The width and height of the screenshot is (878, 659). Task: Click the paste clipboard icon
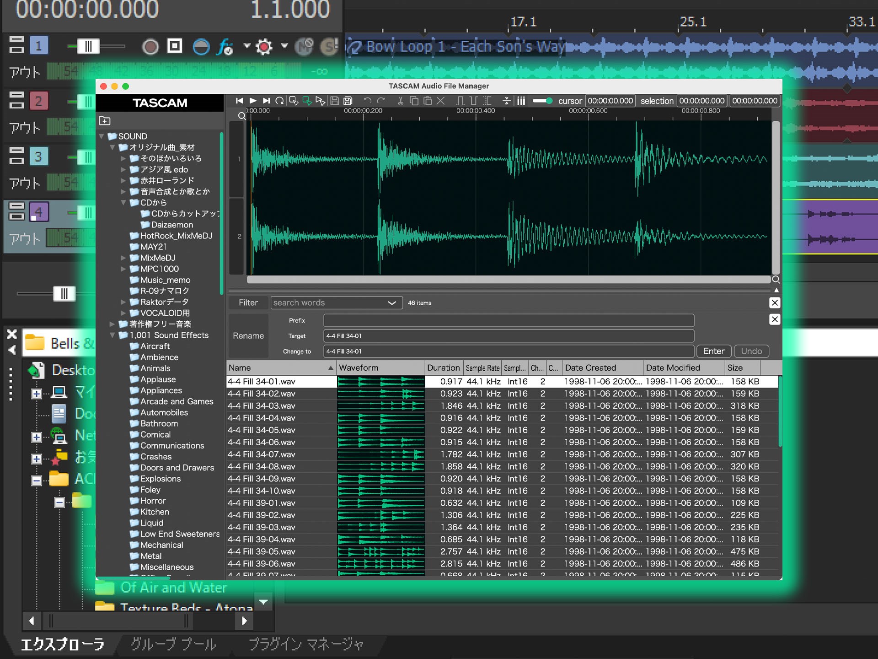point(428,101)
